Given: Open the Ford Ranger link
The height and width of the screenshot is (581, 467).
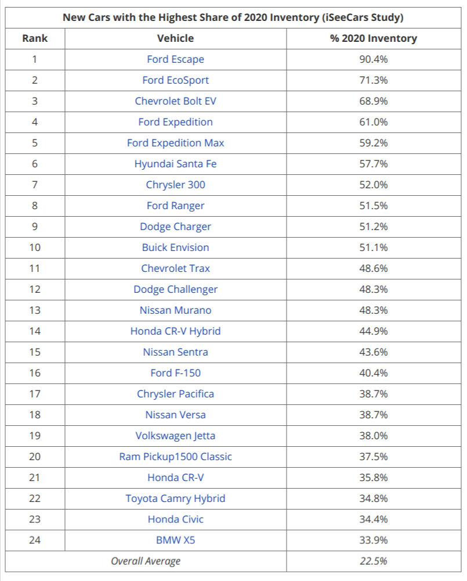Looking at the screenshot, I should pyautogui.click(x=175, y=206).
